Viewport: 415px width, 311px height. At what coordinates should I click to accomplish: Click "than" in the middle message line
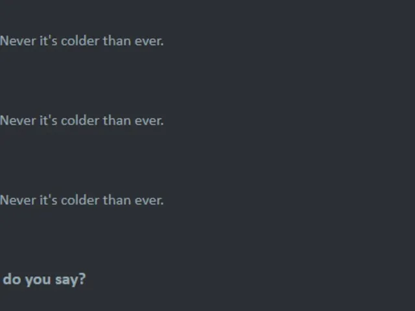[117, 121]
